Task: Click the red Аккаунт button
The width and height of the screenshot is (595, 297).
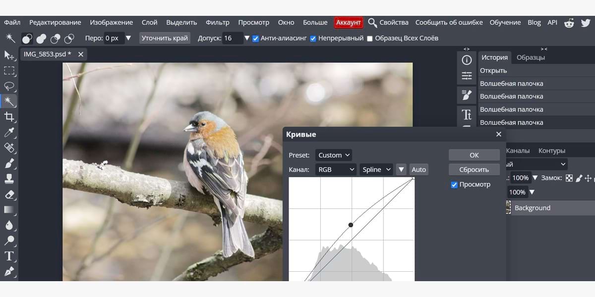Action: (x=348, y=23)
